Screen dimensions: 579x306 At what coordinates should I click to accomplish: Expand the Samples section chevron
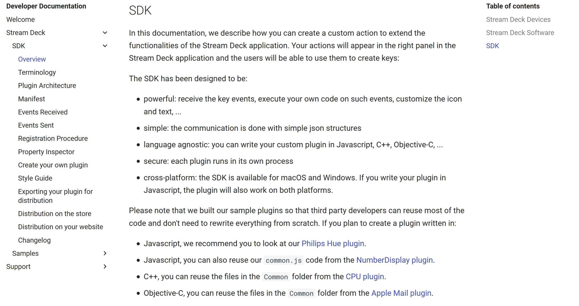105,253
